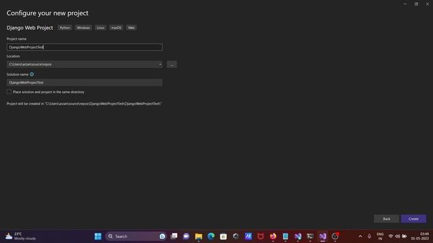Show hidden system tray icons

pos(360,236)
